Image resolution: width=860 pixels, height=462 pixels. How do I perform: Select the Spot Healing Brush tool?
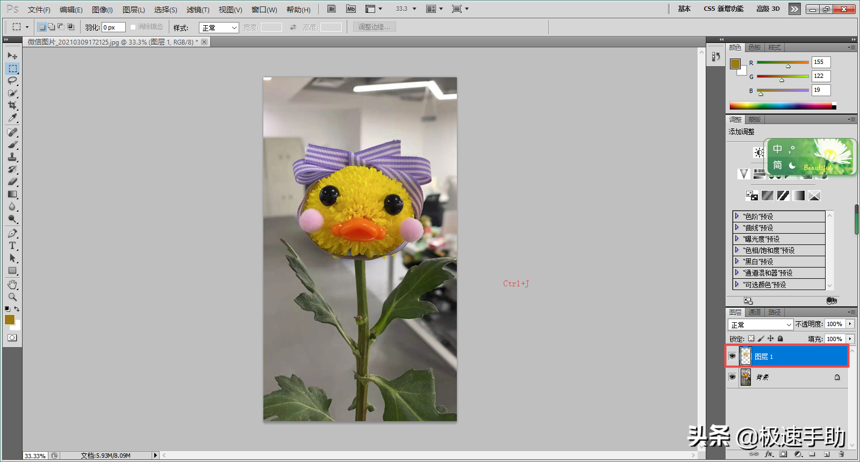tap(12, 132)
